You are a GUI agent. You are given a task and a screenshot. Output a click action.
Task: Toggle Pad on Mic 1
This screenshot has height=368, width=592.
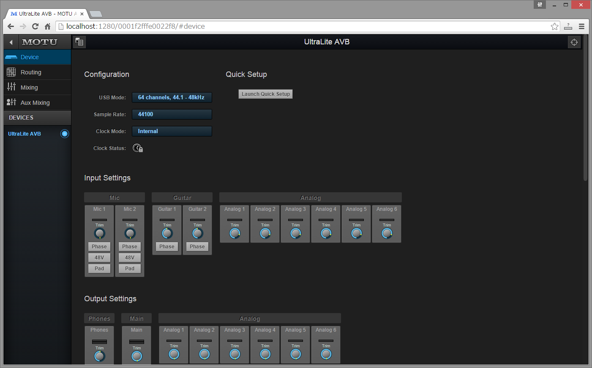tap(99, 269)
